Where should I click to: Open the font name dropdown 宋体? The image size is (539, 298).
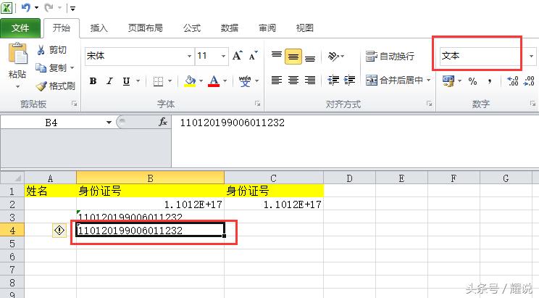(189, 56)
